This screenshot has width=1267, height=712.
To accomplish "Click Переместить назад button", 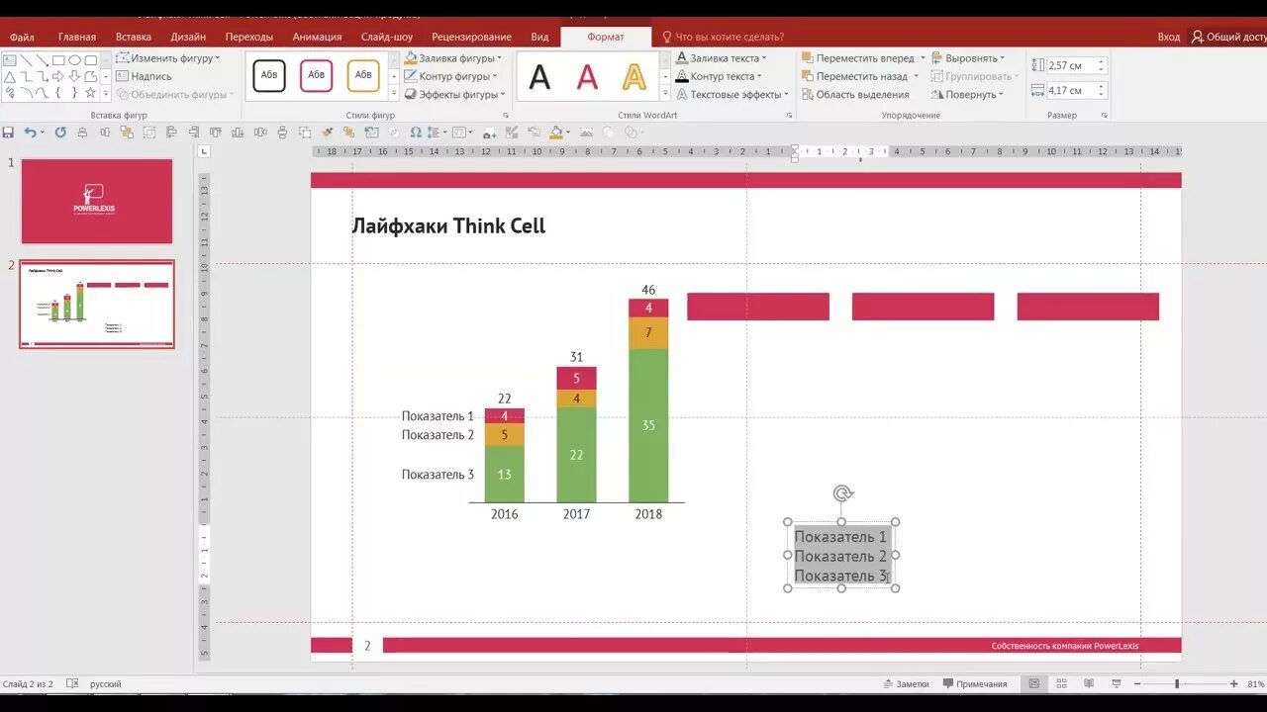I will [x=853, y=76].
